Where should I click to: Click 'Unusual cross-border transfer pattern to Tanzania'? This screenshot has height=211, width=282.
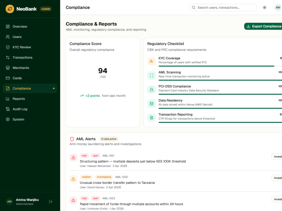pyautogui.click(x=117, y=183)
